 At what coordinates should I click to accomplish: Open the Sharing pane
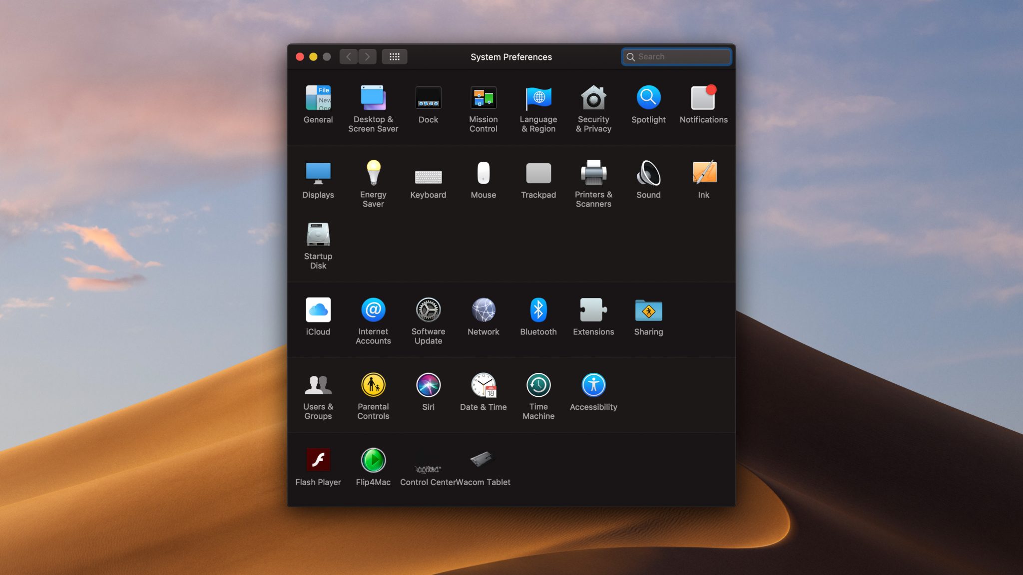[648, 310]
